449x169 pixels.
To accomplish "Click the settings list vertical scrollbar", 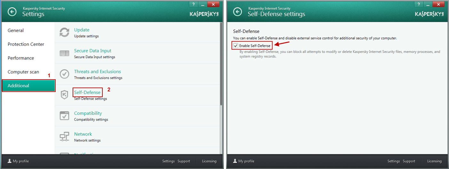I will pyautogui.click(x=221, y=64).
